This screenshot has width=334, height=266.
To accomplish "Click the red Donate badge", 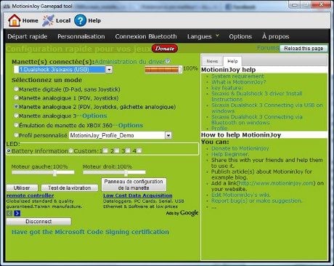I will (165, 49).
